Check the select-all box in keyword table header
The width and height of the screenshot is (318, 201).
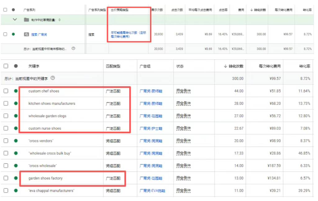(6, 66)
